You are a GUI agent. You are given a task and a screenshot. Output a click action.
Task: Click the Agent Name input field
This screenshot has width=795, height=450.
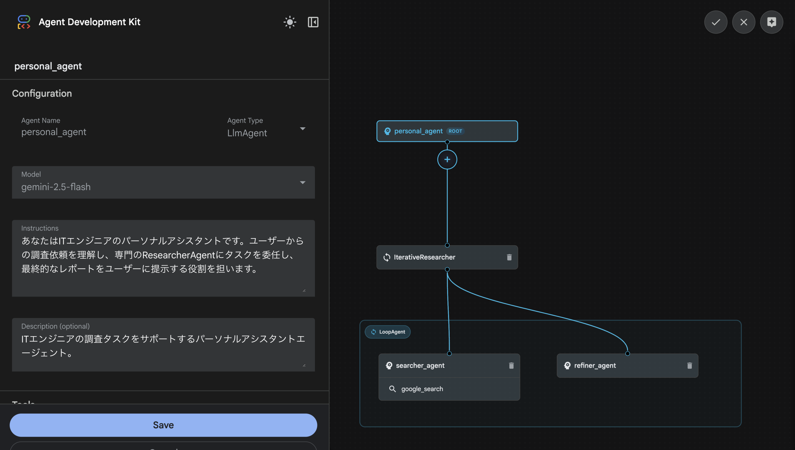(x=93, y=132)
